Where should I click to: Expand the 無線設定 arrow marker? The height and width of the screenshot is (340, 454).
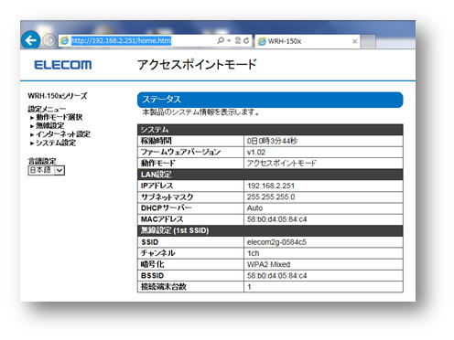(32, 126)
